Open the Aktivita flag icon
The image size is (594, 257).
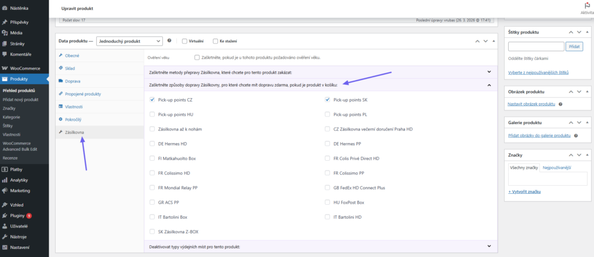point(587,6)
